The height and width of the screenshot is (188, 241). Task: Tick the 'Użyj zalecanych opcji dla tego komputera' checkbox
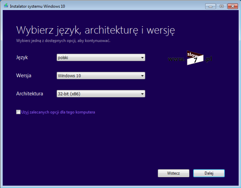pos(18,112)
